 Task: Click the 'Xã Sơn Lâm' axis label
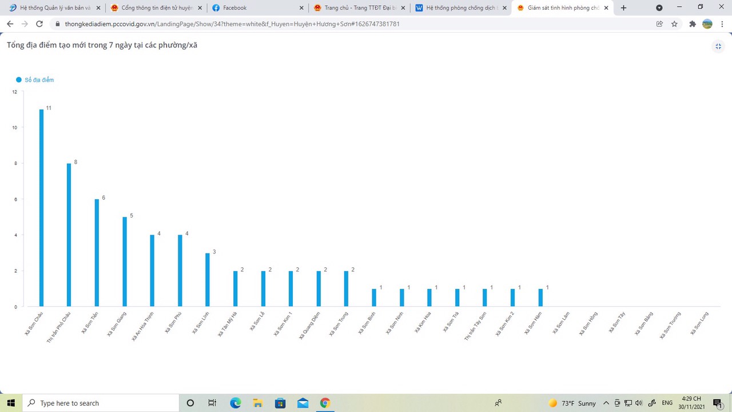click(x=560, y=323)
